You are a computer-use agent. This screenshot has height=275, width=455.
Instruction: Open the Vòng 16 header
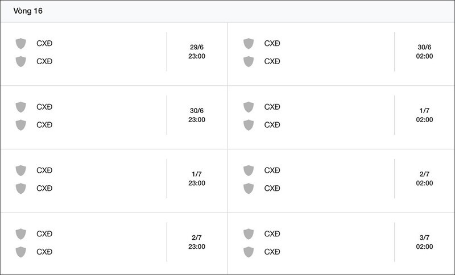click(227, 11)
